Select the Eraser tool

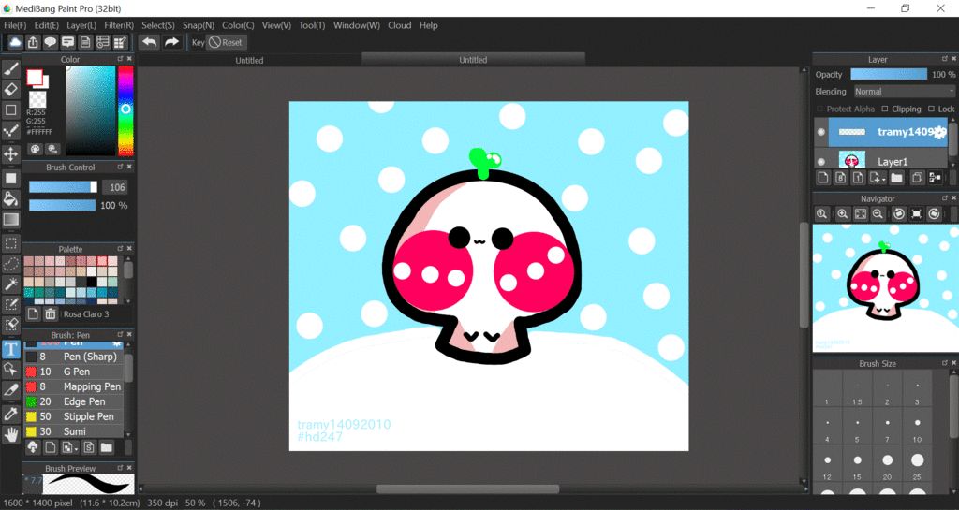pyautogui.click(x=11, y=90)
